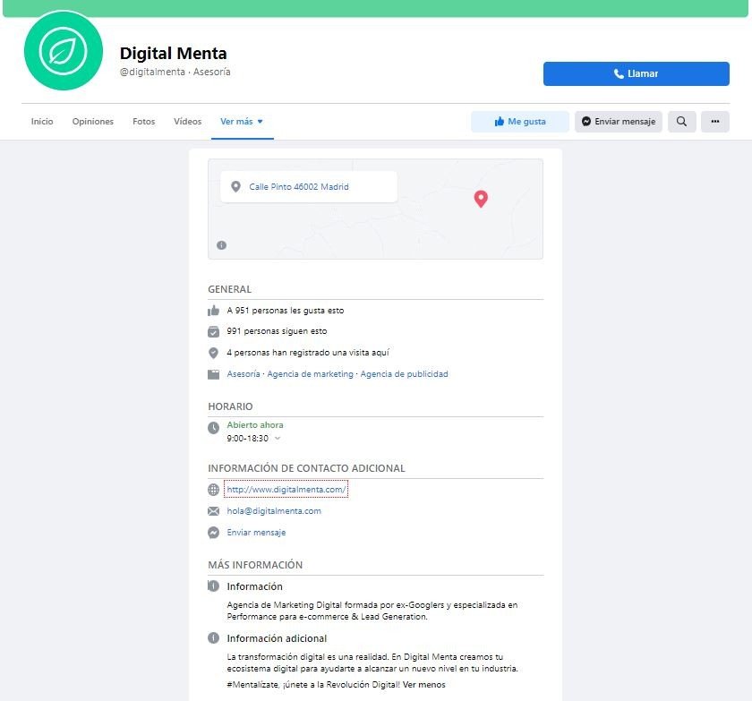Image resolution: width=752 pixels, height=701 pixels.
Task: Expand opening hours chevron next to 9:00-18:30
Action: [x=278, y=439]
